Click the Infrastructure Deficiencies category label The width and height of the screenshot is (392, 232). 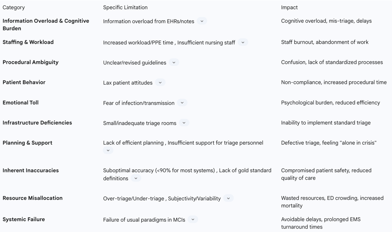[x=37, y=123]
